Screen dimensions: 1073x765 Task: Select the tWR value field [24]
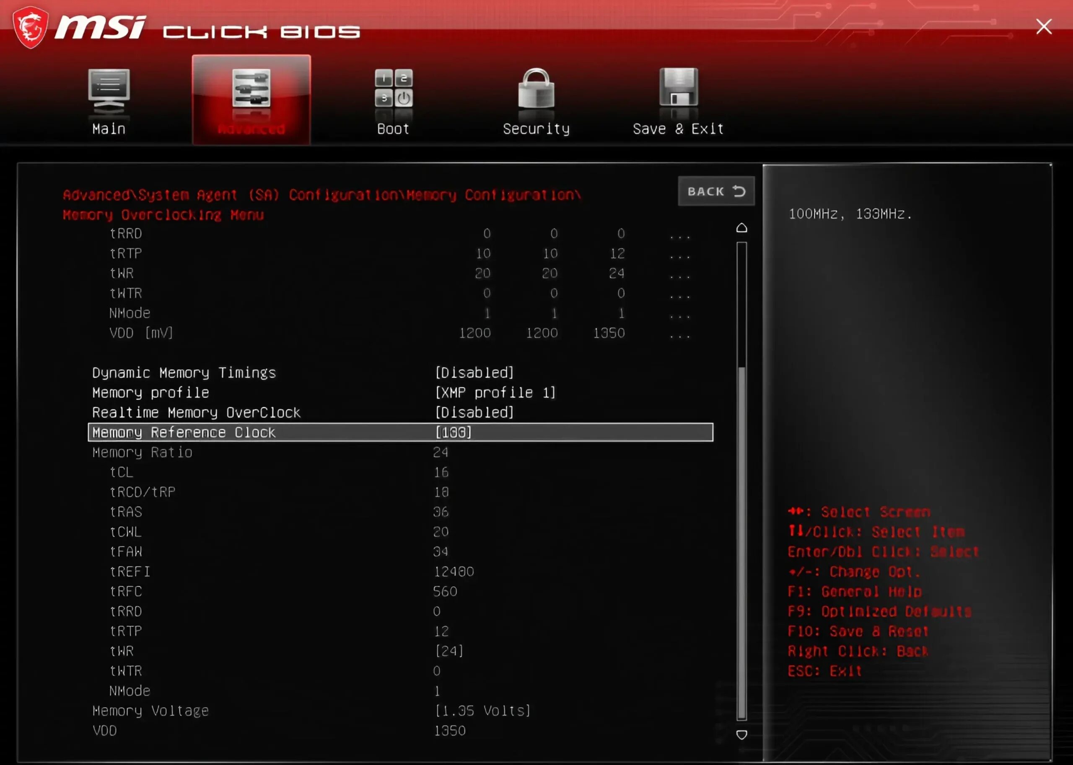point(449,651)
